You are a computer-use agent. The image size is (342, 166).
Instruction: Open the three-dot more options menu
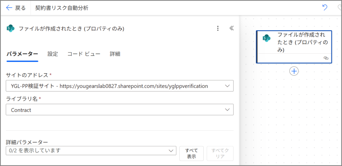(x=218, y=29)
